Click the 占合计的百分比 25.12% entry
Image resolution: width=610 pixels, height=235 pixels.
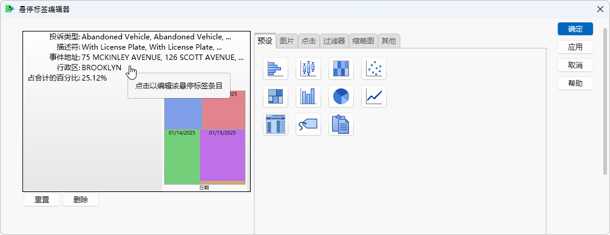(x=67, y=78)
